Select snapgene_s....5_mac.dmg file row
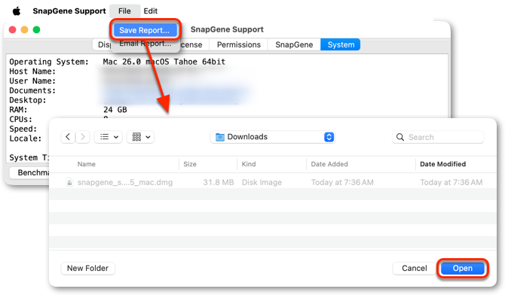This screenshot has width=505, height=295. pos(272,182)
